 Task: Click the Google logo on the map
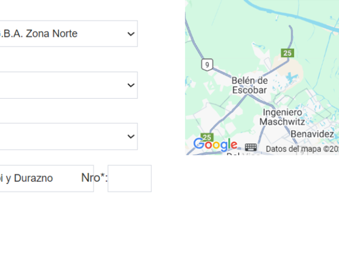215,144
